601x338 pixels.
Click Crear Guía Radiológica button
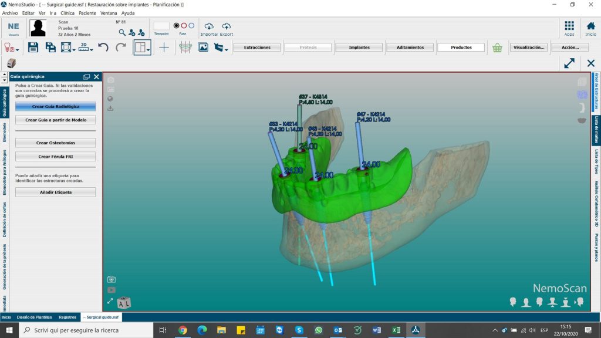click(x=56, y=107)
